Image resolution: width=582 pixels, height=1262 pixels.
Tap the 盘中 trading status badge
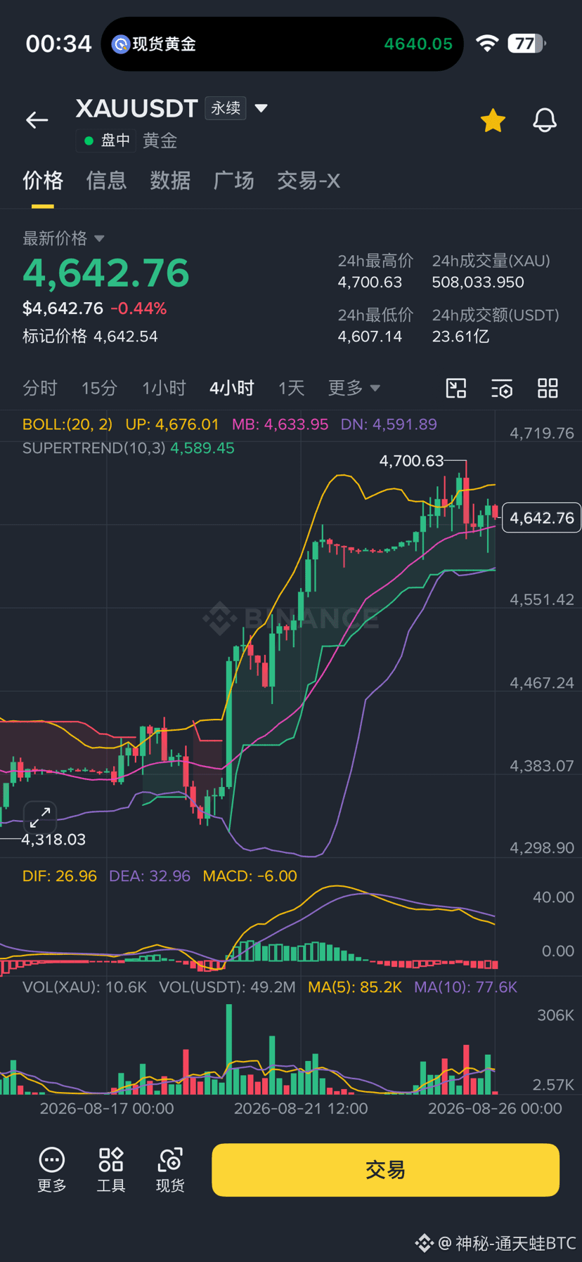click(107, 141)
